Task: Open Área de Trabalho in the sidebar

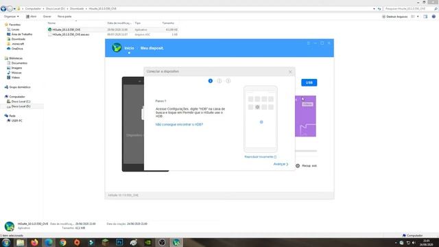Action: [x=22, y=34]
